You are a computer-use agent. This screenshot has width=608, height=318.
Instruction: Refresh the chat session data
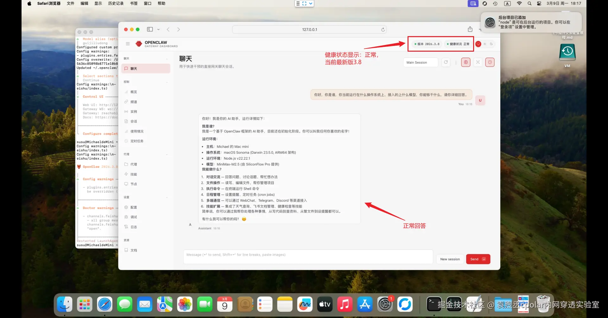(x=446, y=62)
